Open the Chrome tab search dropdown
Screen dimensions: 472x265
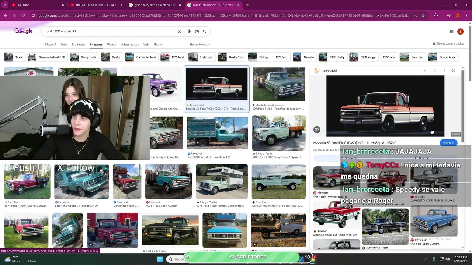(x=6, y=5)
